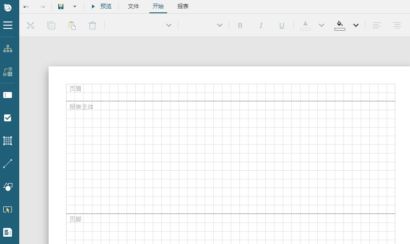Viewport: 410px width, 244px height.
Task: Expand the save options dropdown arrow
Action: click(74, 6)
